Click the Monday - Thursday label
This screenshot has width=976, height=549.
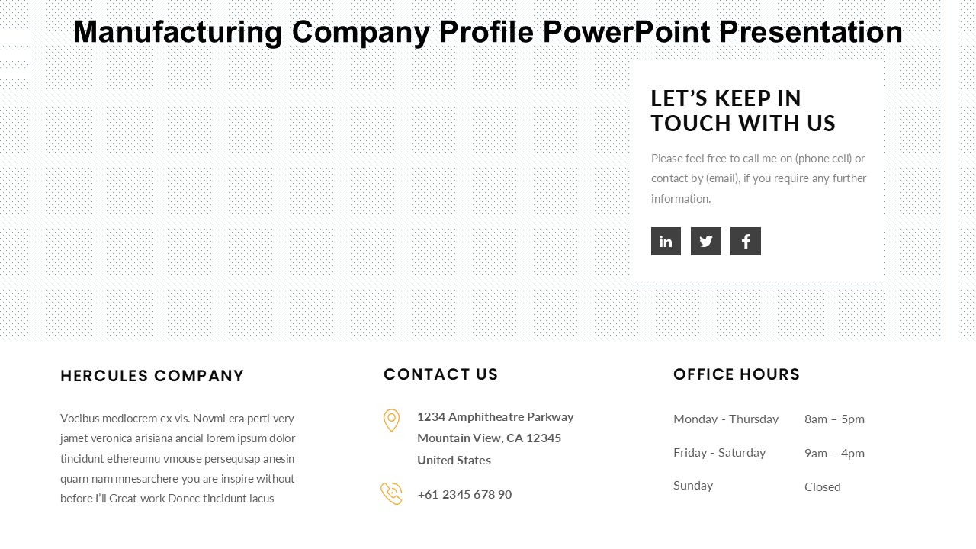(726, 419)
